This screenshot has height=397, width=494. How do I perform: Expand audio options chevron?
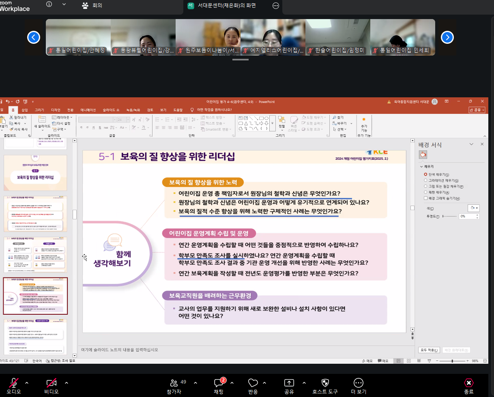pyautogui.click(x=27, y=383)
